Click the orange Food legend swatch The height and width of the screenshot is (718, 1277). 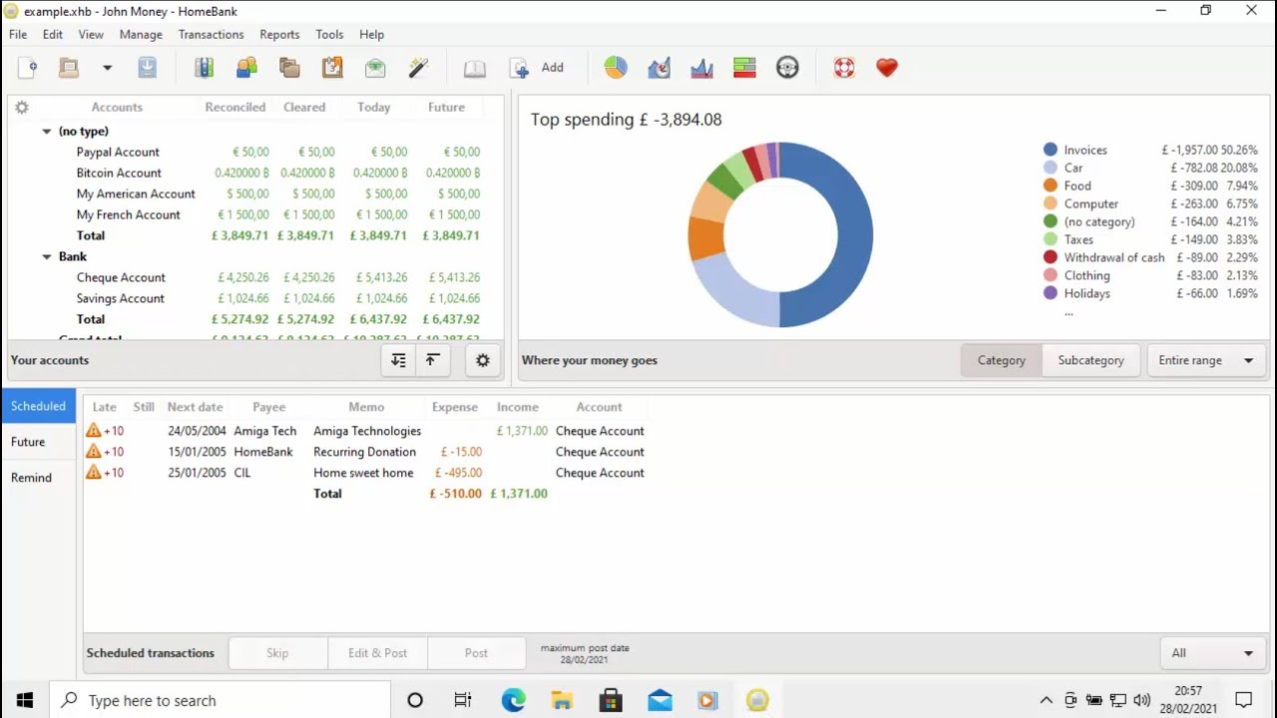point(1051,185)
